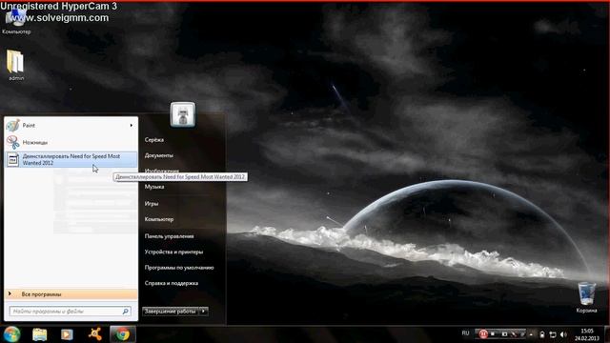The image size is (610, 343).
Task: Open Музыка in the Start menu
Action: [x=154, y=187]
